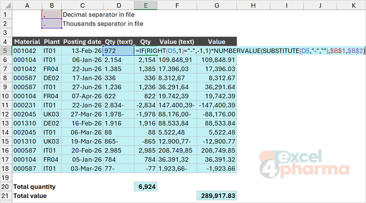Click date cell 17-Jan-26
The image size is (366, 203).
coord(83,78)
